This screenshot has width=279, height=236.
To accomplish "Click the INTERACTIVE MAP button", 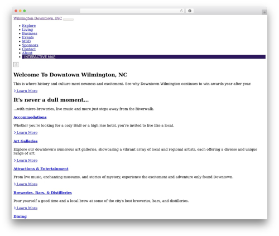I will tap(144, 57).
